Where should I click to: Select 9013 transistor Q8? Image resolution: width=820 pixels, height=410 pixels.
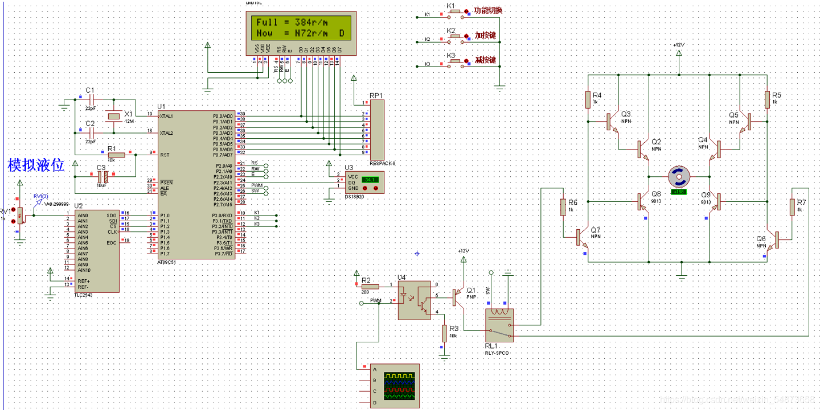pyautogui.click(x=643, y=201)
